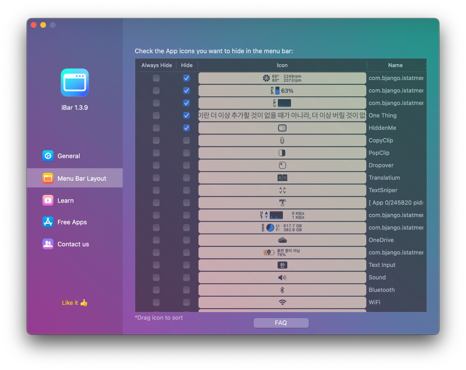Select the Bluetooth icon row

pos(282,290)
